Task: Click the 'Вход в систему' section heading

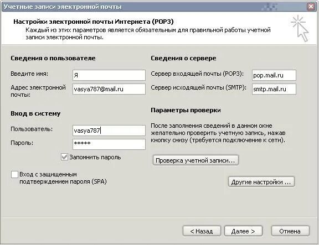Action: 35,113
